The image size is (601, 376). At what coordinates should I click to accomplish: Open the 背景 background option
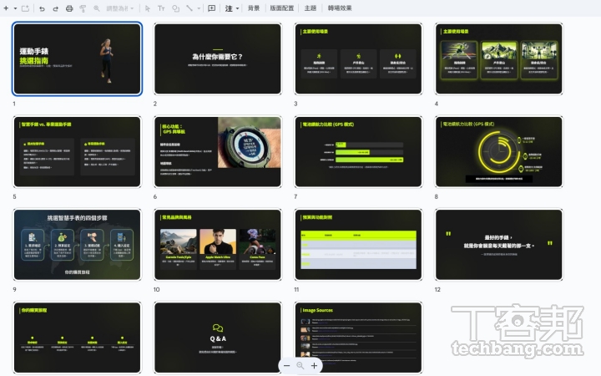tap(254, 8)
